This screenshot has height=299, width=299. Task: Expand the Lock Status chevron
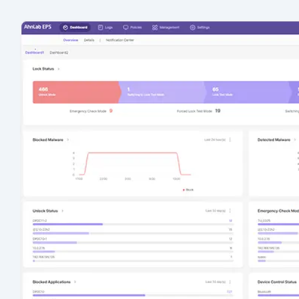59,69
